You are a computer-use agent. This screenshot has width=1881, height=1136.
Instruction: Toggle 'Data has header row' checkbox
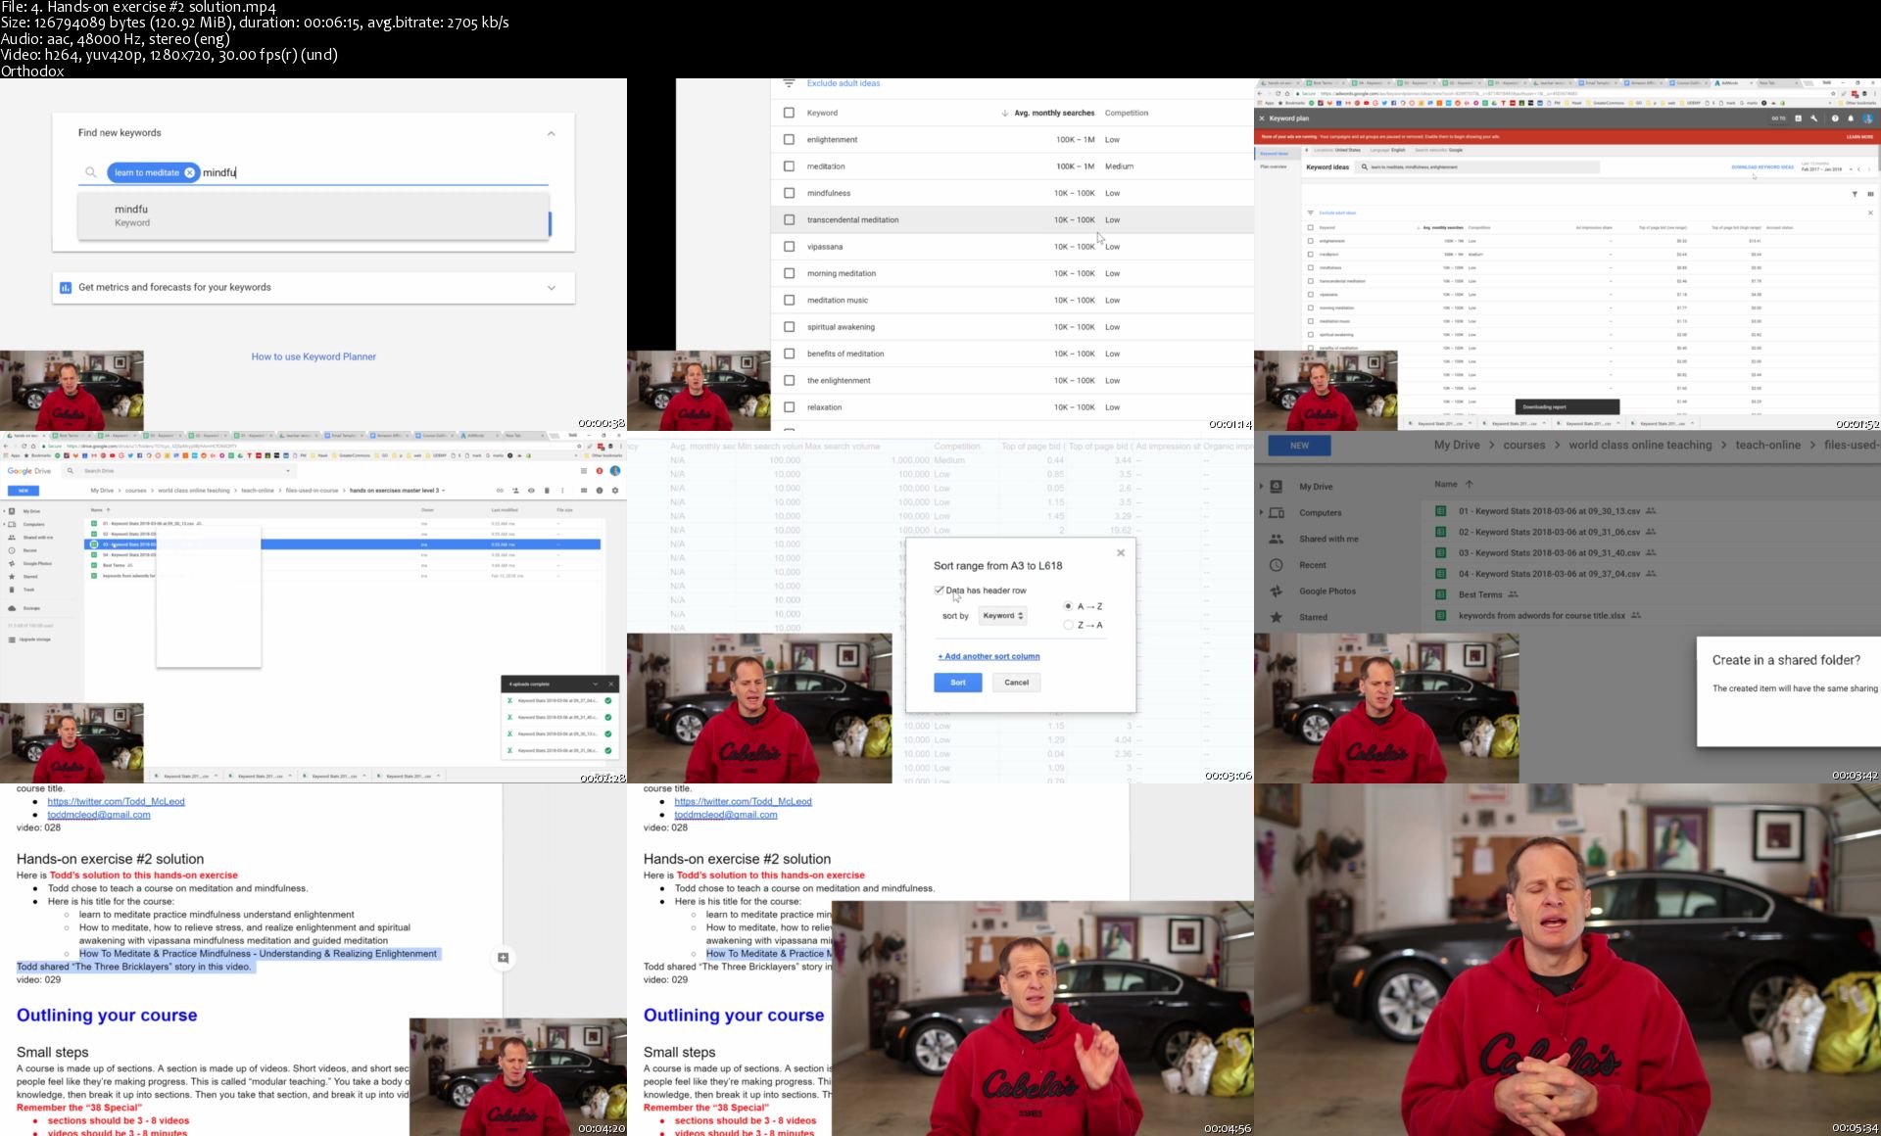(940, 591)
